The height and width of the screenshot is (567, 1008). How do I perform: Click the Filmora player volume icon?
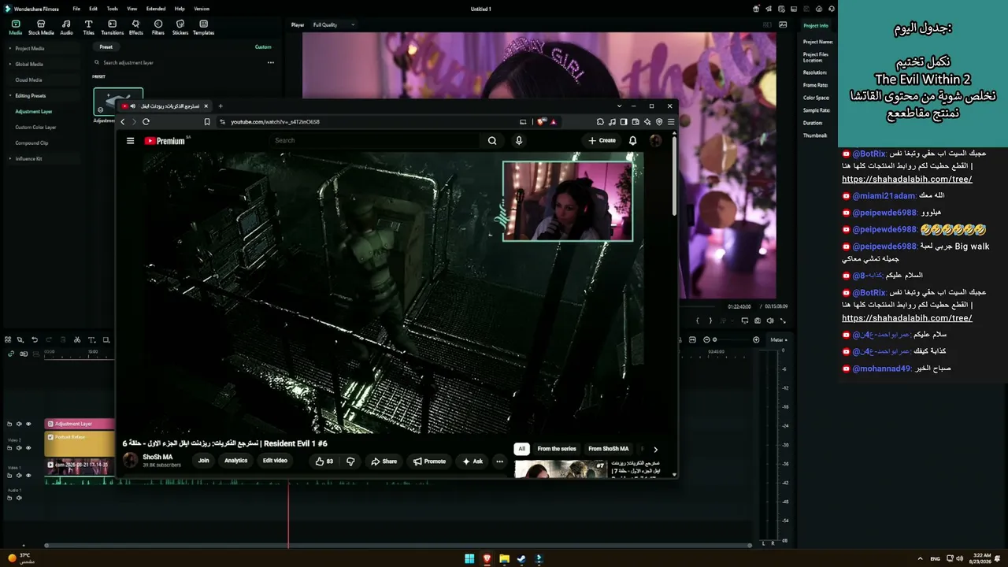[770, 321]
